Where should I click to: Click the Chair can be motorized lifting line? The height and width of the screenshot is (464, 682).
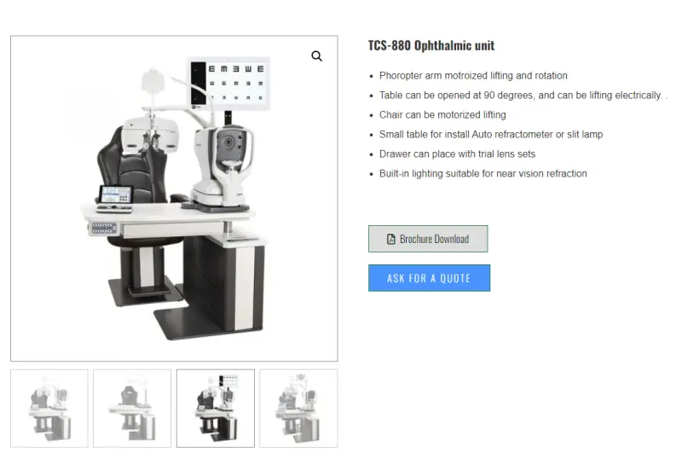click(x=442, y=115)
